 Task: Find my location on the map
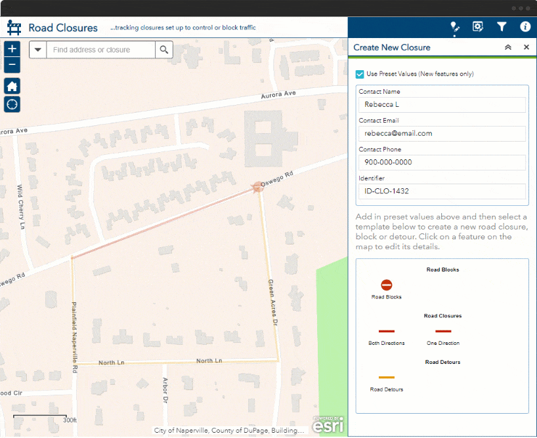12,104
